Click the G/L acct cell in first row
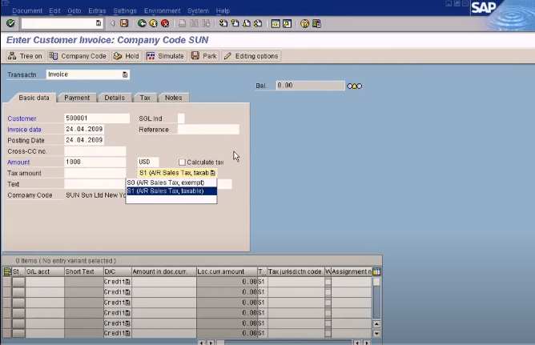 tap(45, 282)
